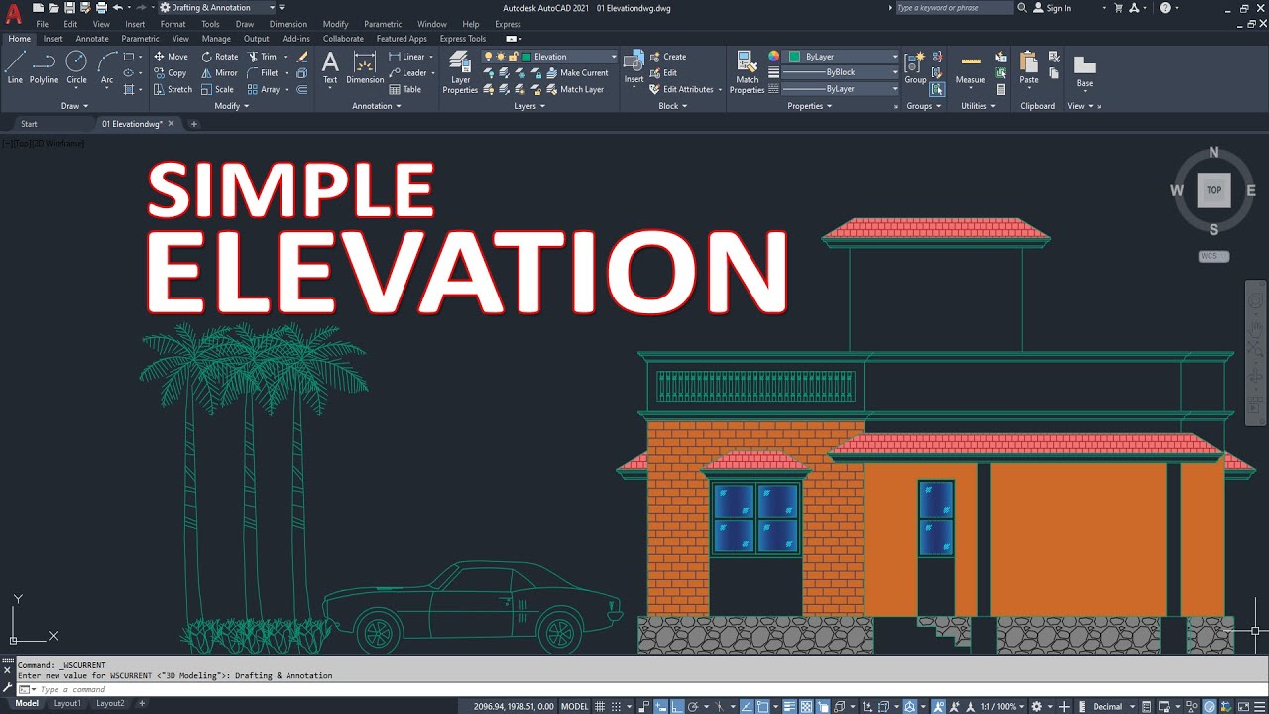1269x714 pixels.
Task: Click the Match Properties tool
Action: click(747, 72)
